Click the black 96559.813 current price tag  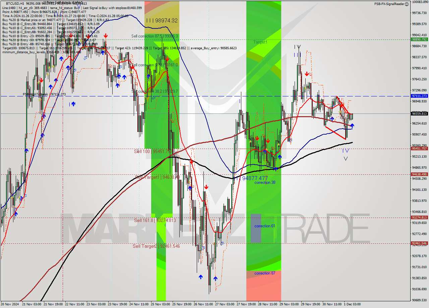pos(419,113)
